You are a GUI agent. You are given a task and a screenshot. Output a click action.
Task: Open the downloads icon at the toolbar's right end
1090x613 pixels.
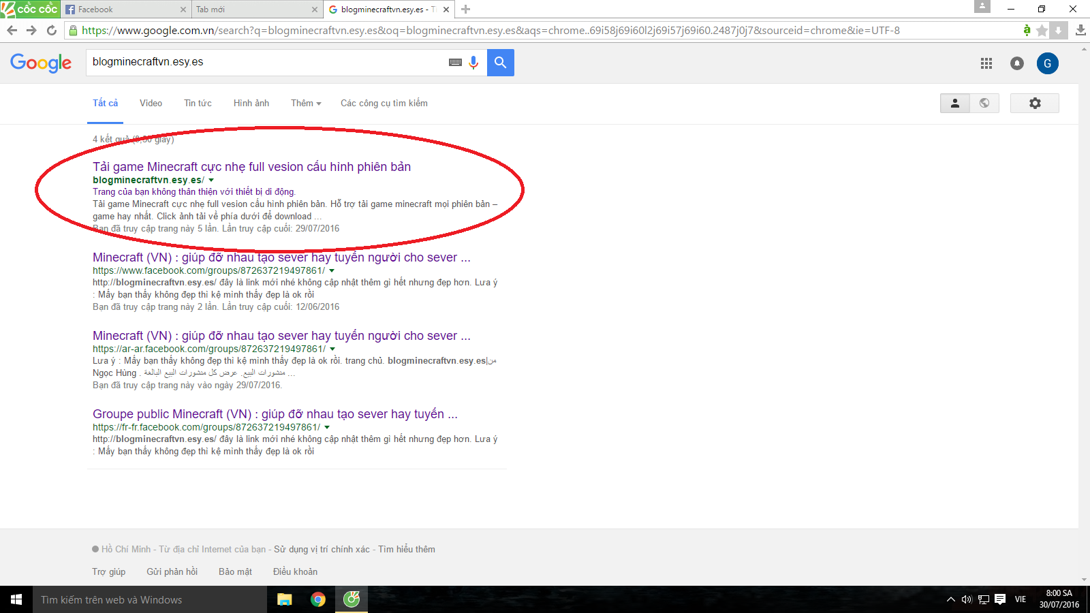(x=1080, y=31)
